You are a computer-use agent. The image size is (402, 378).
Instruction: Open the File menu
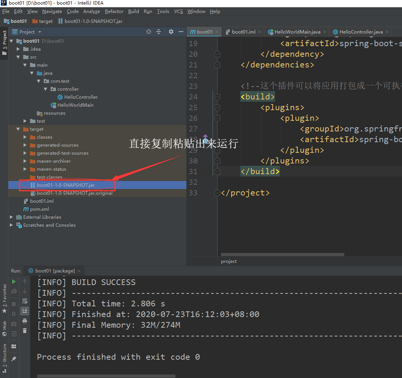tap(6, 11)
